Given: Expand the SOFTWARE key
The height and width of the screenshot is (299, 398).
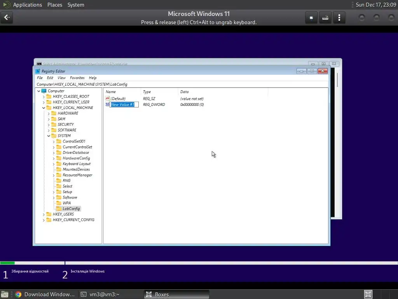Looking at the screenshot, I should (x=49, y=130).
